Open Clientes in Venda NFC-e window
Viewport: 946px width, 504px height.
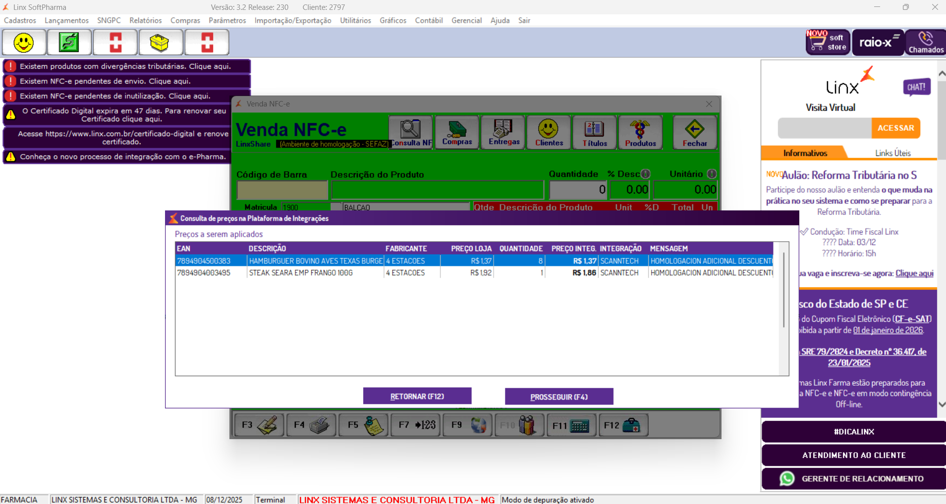click(549, 132)
